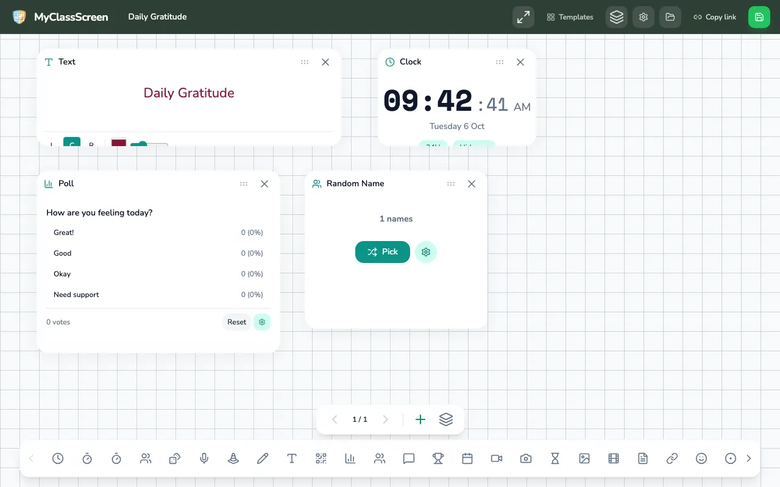Screen dimensions: 780x487
Task: Add the smiley face widget
Action: 701,458
